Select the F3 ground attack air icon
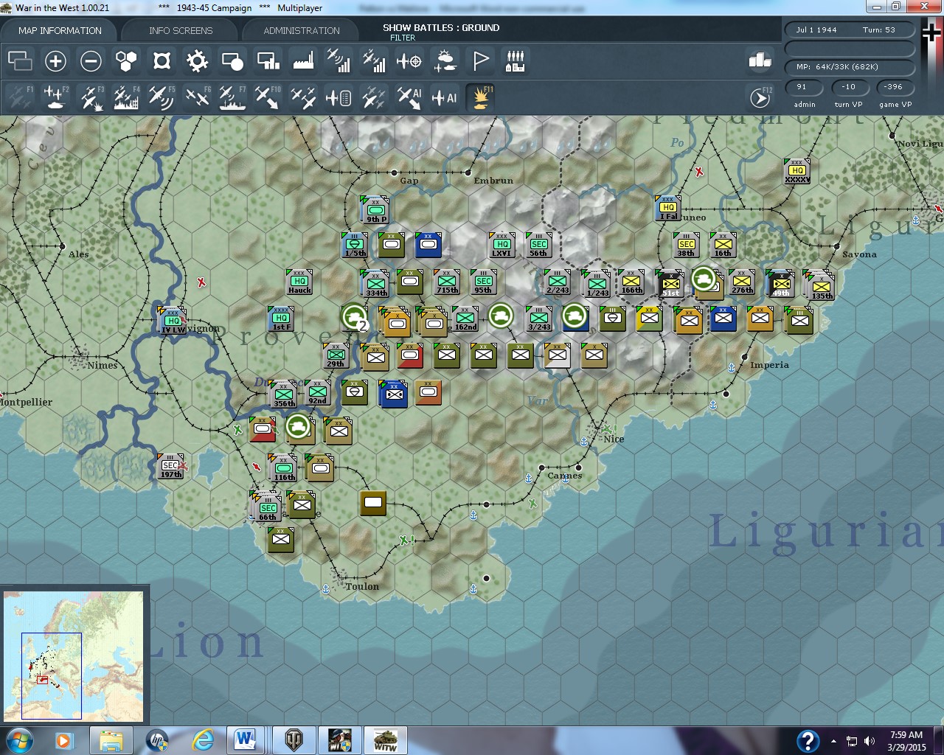The image size is (944, 755). 91,97
